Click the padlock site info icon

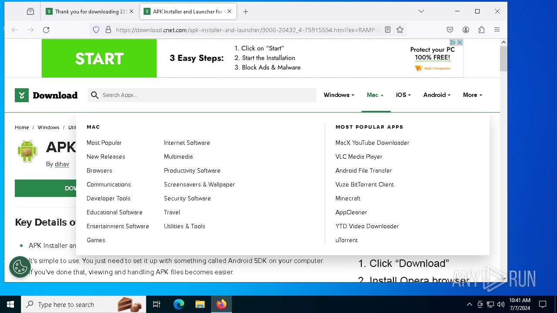point(108,30)
